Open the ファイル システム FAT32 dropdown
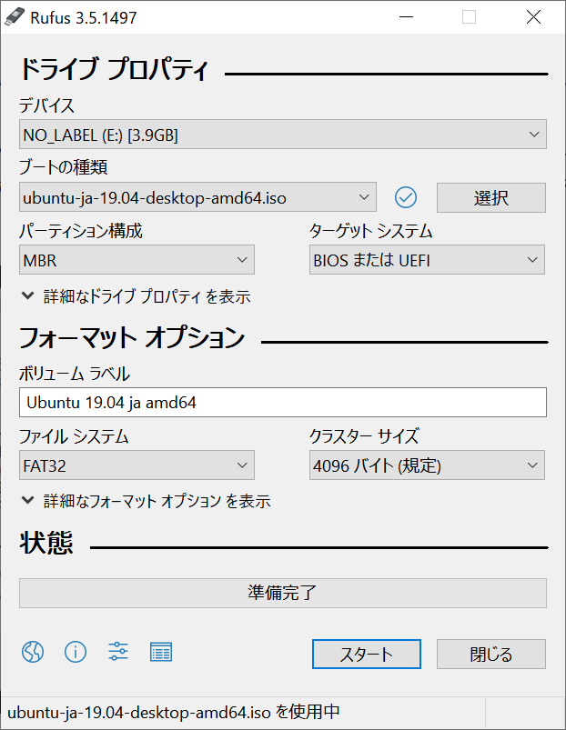This screenshot has width=566, height=730. click(x=136, y=465)
